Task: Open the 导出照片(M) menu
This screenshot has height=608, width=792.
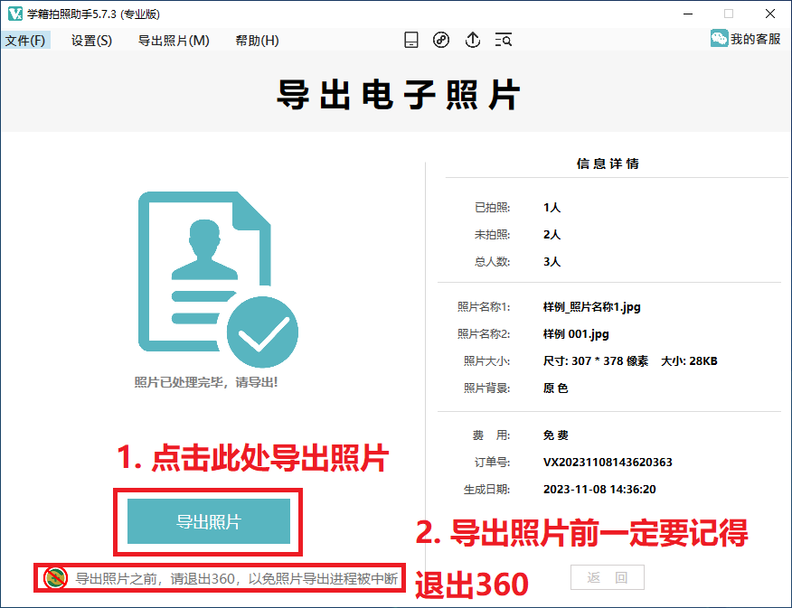Action: click(x=174, y=41)
